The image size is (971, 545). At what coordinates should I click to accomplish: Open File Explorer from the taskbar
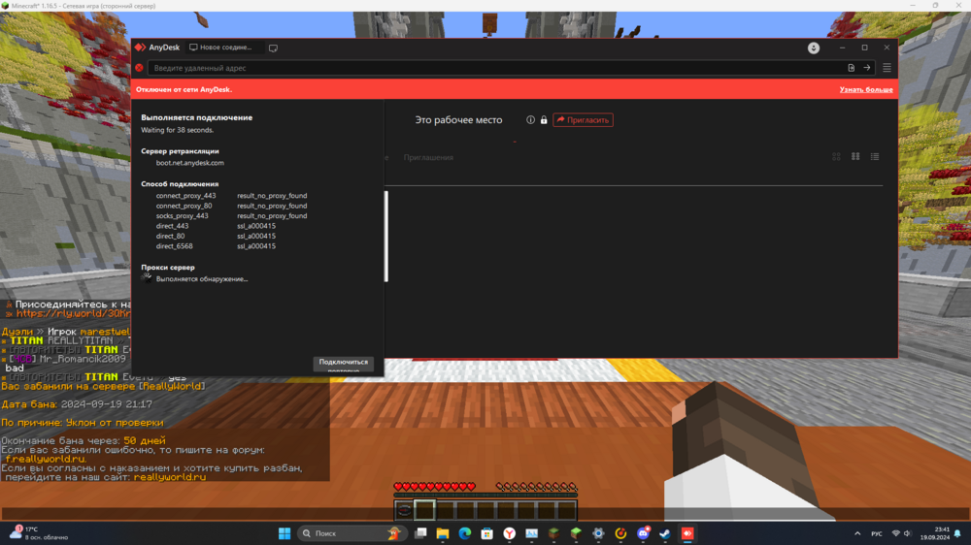442,533
